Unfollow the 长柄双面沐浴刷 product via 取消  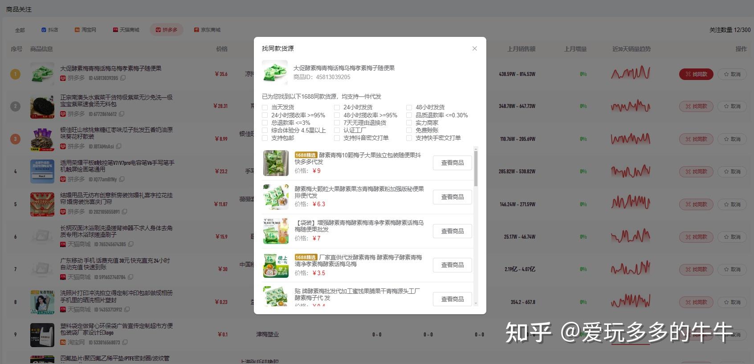point(732,237)
